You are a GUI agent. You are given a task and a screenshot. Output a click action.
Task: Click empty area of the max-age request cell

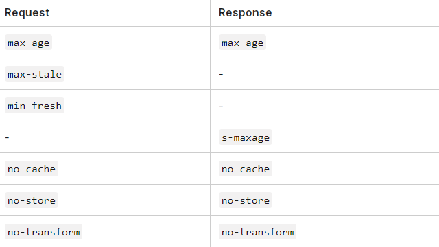[x=130, y=43]
